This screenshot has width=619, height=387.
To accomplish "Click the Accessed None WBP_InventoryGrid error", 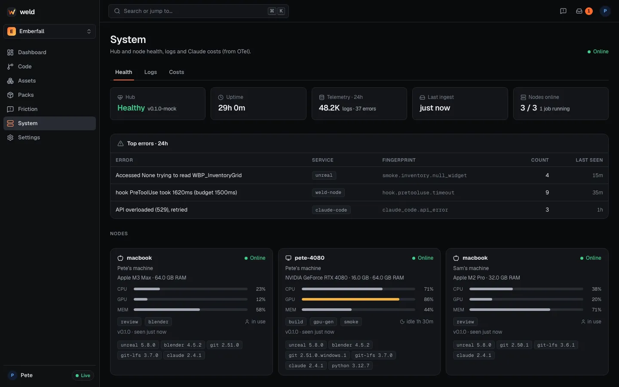I will click(178, 175).
